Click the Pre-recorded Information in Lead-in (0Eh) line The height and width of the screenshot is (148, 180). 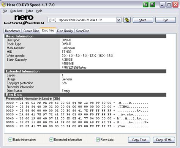pos(33,99)
